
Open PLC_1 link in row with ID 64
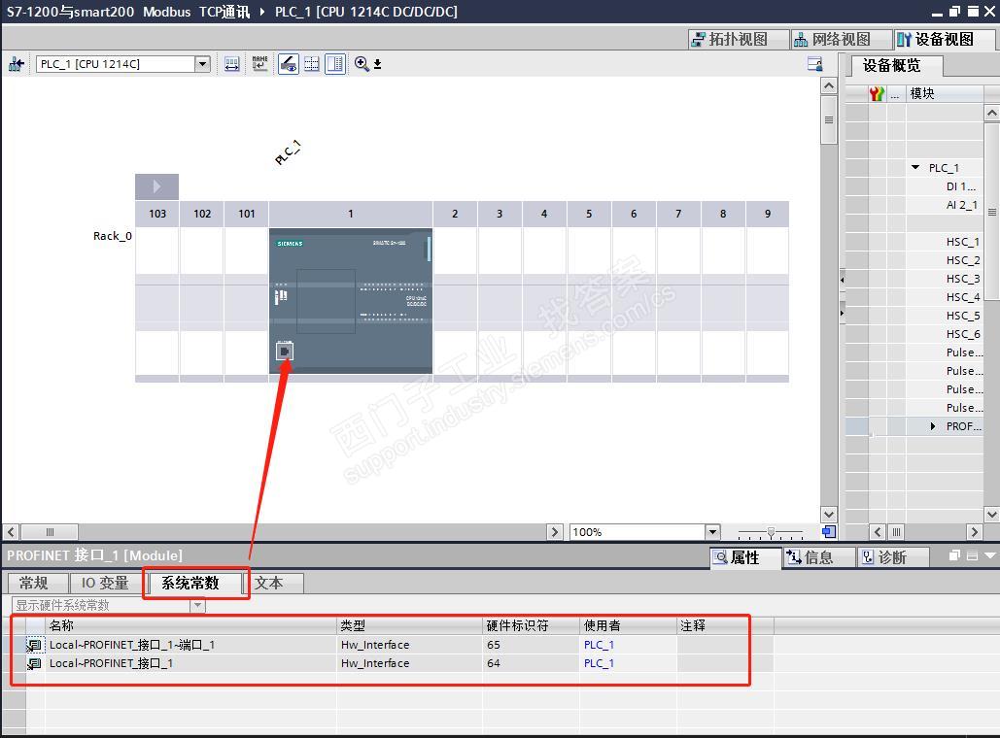point(599,663)
